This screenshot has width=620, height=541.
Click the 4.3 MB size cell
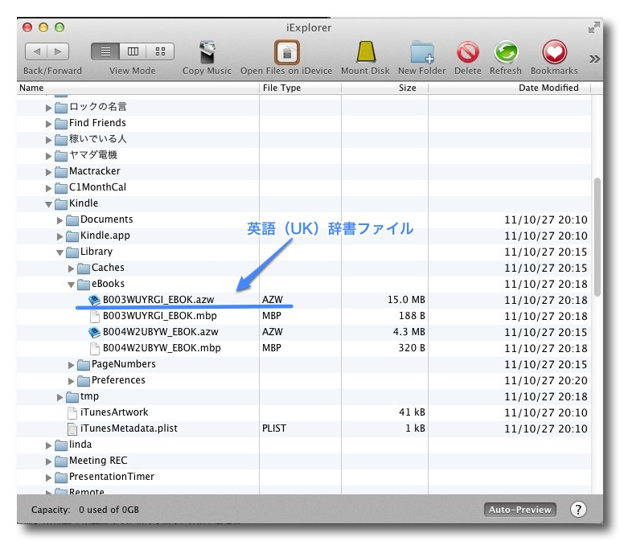(x=409, y=332)
